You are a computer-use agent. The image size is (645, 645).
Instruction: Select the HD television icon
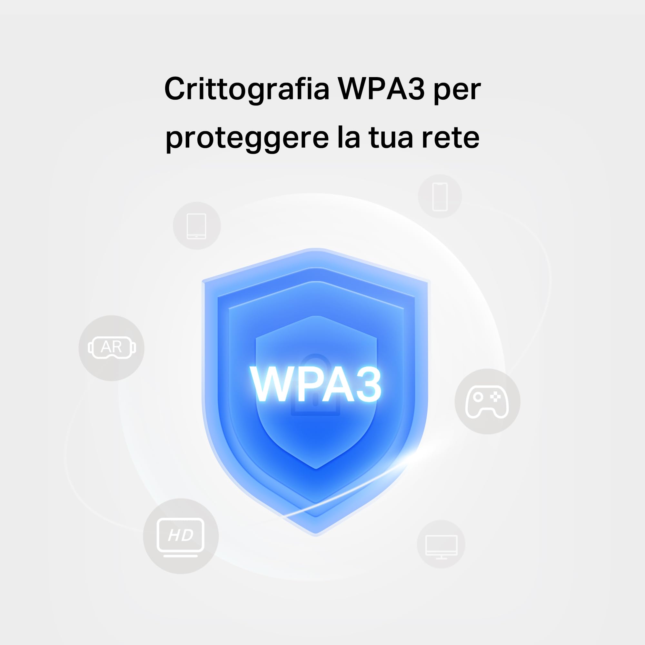pyautogui.click(x=181, y=536)
